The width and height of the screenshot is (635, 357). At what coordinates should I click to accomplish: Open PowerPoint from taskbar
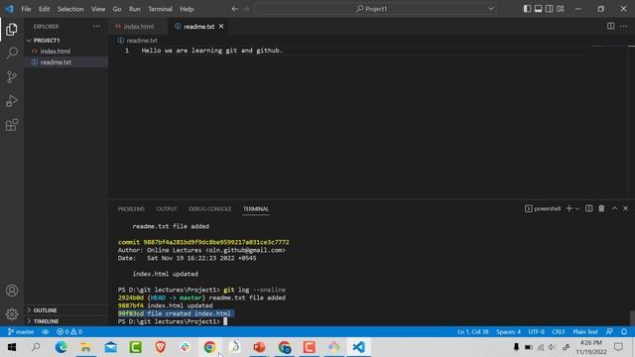pyautogui.click(x=259, y=347)
